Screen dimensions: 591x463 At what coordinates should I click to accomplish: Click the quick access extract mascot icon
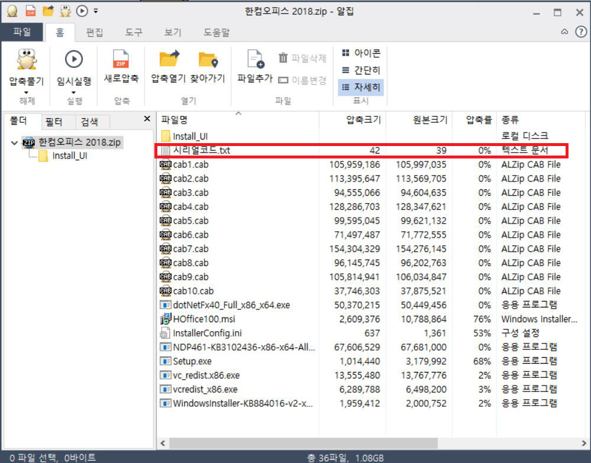66,11
